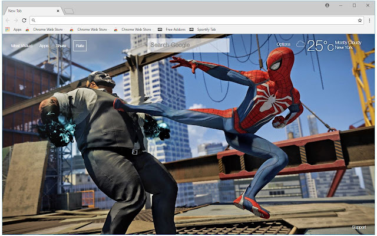Image resolution: width=377 pixels, height=236 pixels.
Task: Open Apps grid in bookmarks bar
Action: (x=14, y=29)
